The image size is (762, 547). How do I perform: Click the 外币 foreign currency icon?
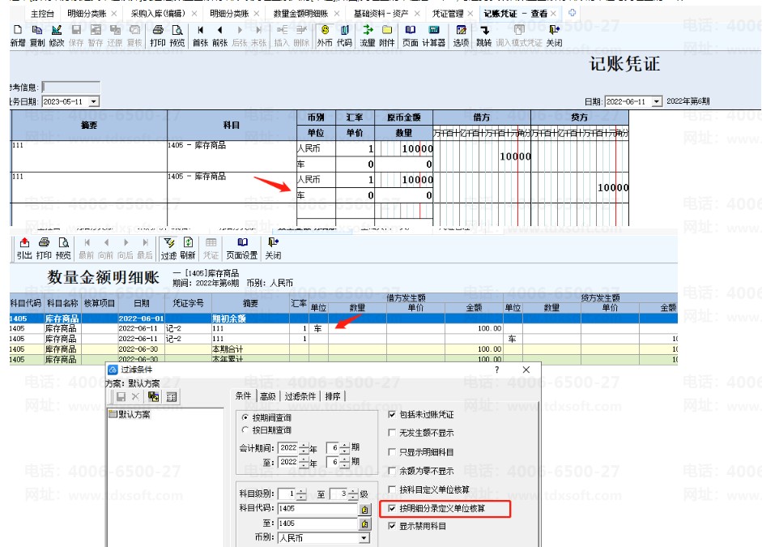click(x=325, y=36)
